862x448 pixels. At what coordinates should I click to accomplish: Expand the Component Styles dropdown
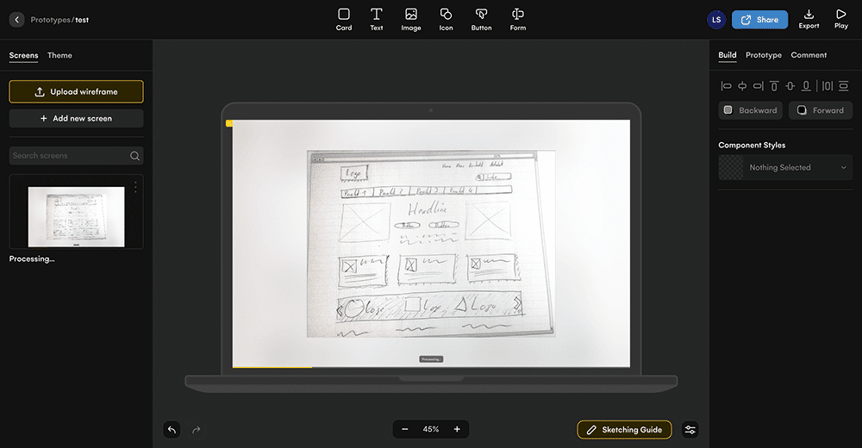click(784, 168)
